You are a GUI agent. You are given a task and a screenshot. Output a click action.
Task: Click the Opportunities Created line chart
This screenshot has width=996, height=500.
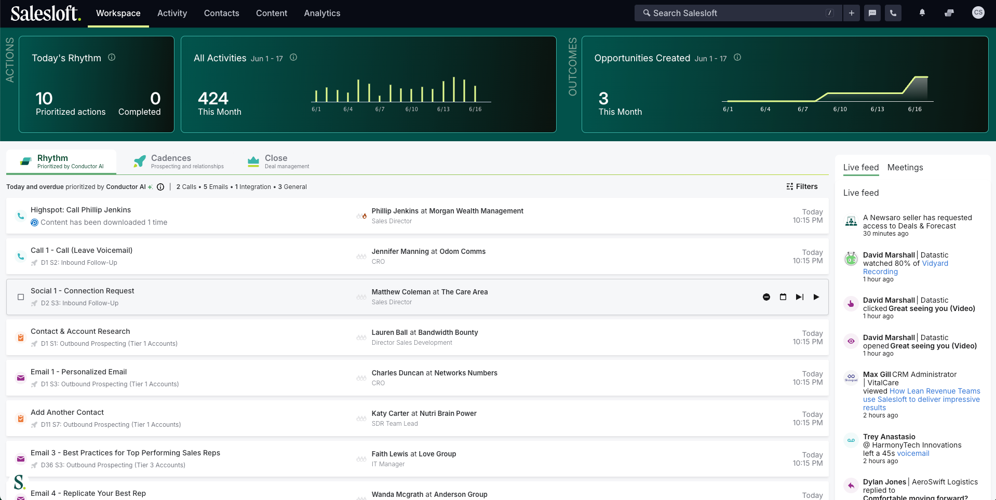pos(828,93)
